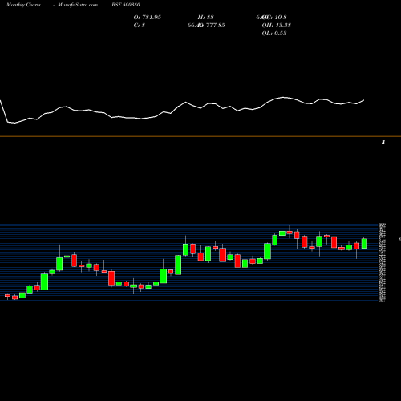
Task: Click the 'OH: 13.38' value
Action: 277,26
